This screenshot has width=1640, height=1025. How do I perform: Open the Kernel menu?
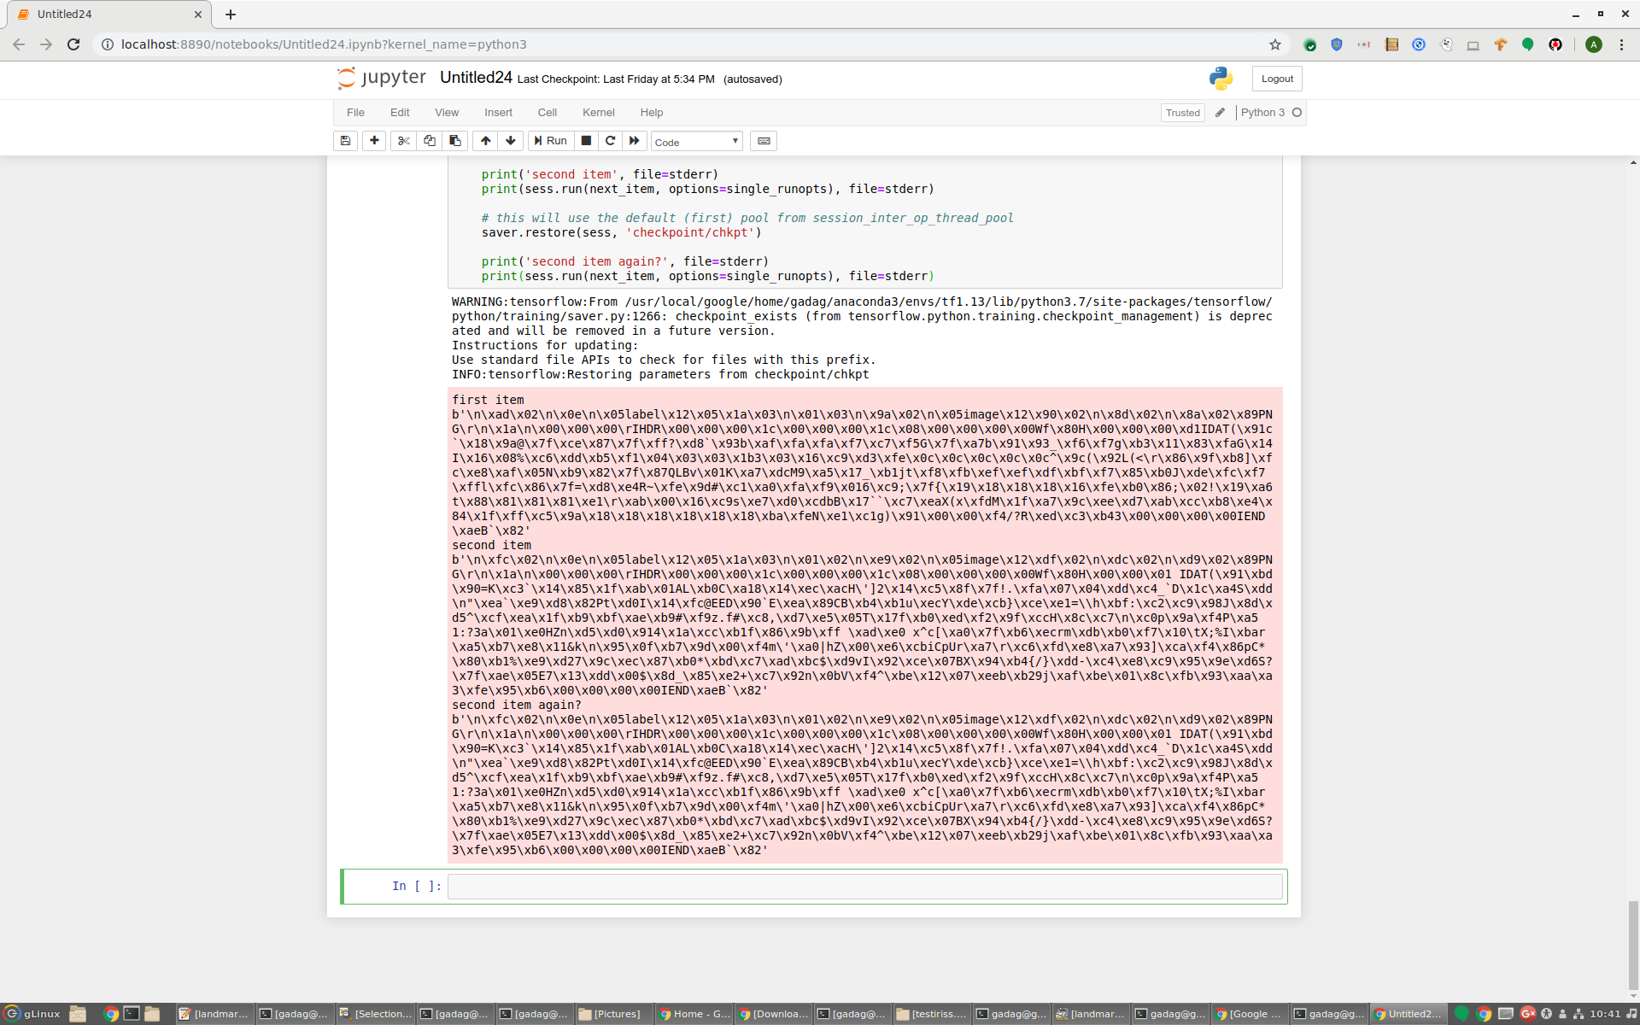coord(598,112)
